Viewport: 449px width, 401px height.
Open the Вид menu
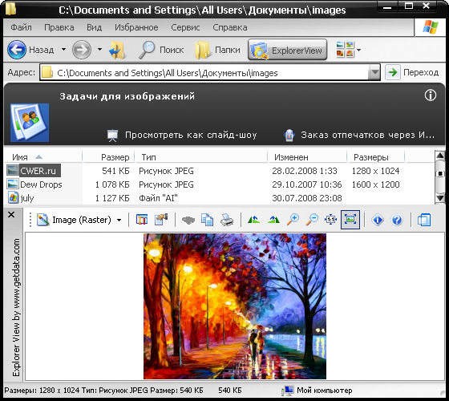[x=95, y=27]
